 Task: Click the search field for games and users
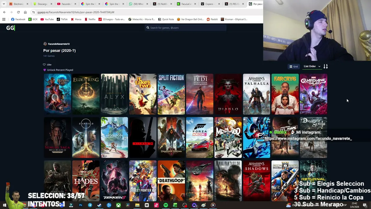click(185, 28)
